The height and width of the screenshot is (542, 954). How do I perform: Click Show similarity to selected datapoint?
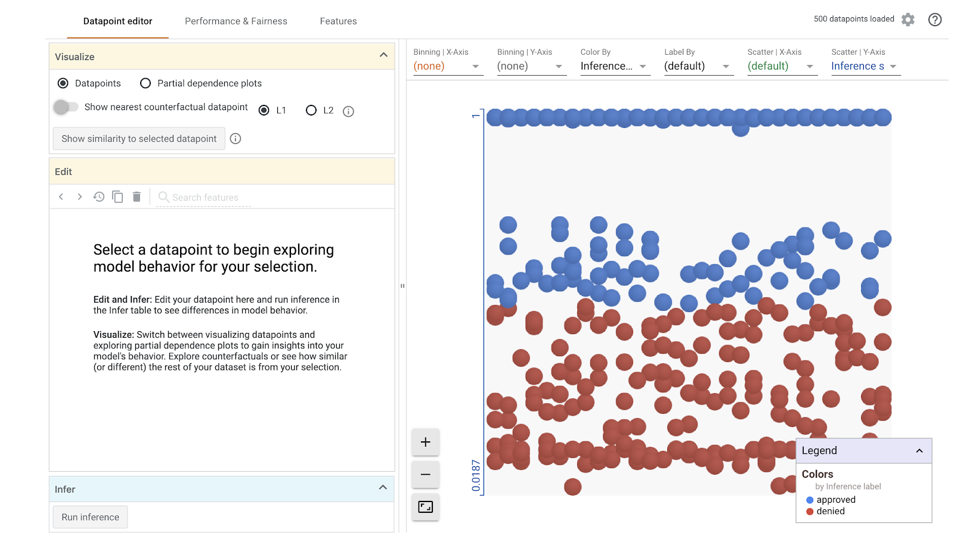138,138
